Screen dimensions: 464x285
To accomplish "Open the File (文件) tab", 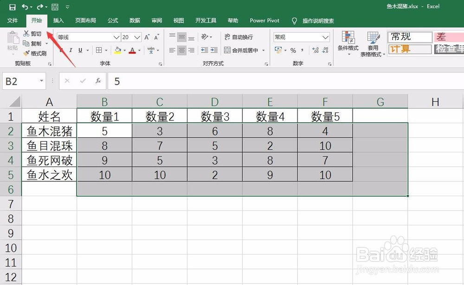I will click(x=13, y=20).
